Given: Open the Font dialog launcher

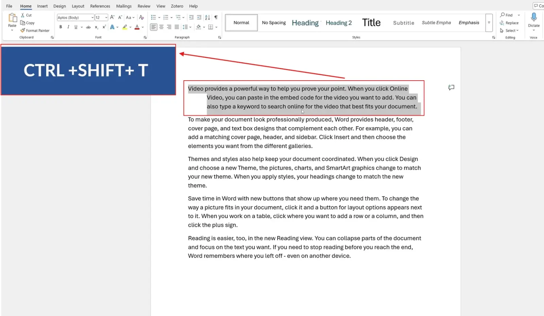Looking at the screenshot, I should pos(145,37).
